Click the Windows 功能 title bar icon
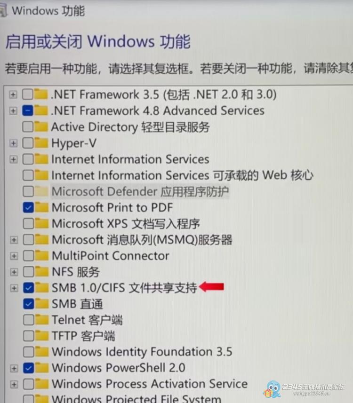 [4, 11]
